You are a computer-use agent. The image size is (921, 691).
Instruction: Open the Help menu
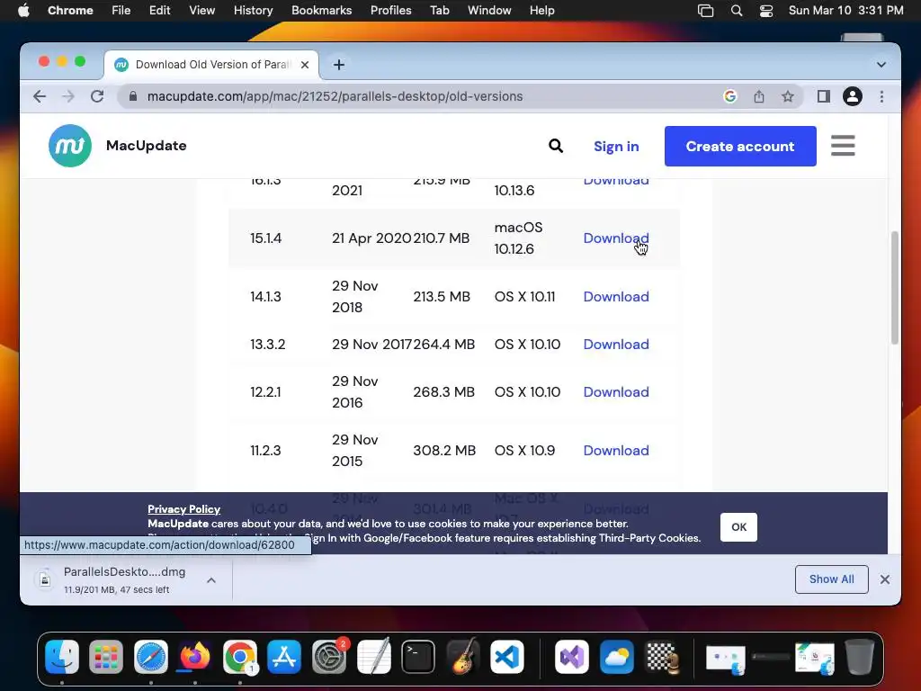tap(541, 11)
